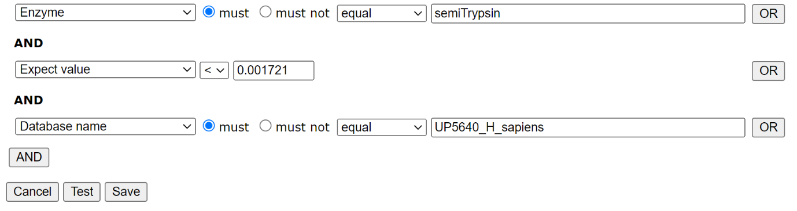Click OR button beside semiTrypsin field

pos(768,14)
